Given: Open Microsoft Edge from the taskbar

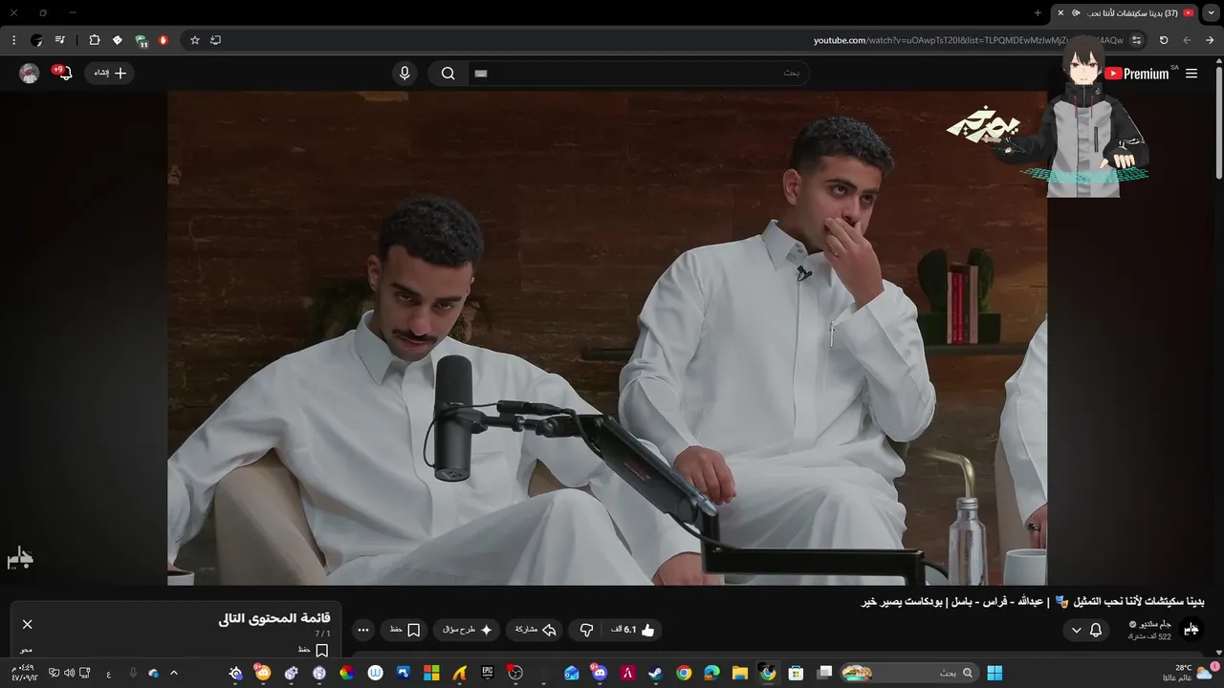Looking at the screenshot, I should click(x=711, y=673).
